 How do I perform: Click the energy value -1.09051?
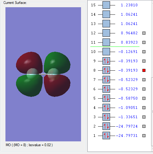click(128, 108)
